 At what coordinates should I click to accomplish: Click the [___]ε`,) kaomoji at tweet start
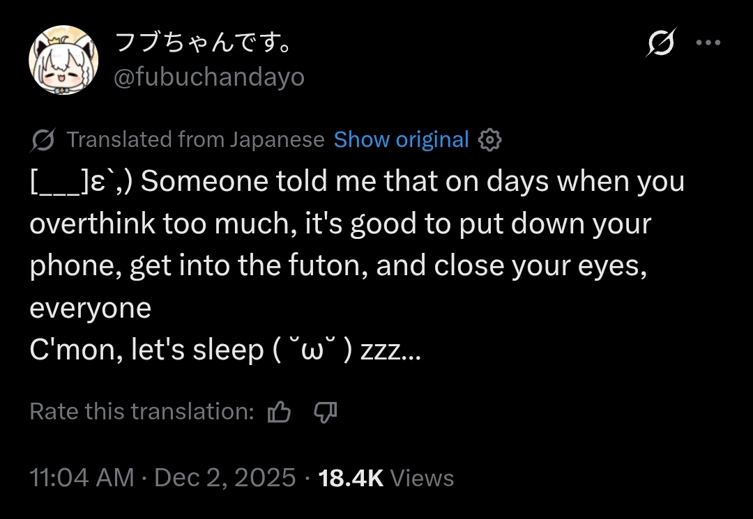82,183
